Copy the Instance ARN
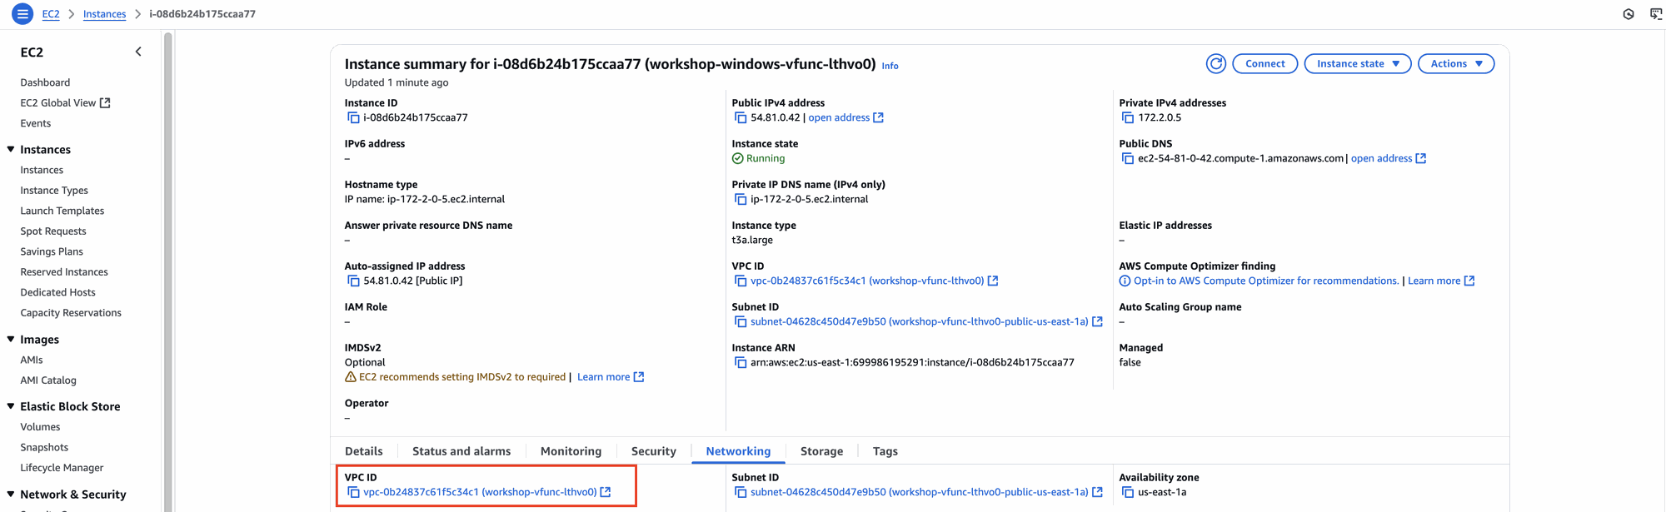Screen dimensions: 1666x512 point(741,363)
